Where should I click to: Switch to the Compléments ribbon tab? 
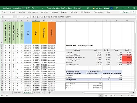(x=98, y=12)
